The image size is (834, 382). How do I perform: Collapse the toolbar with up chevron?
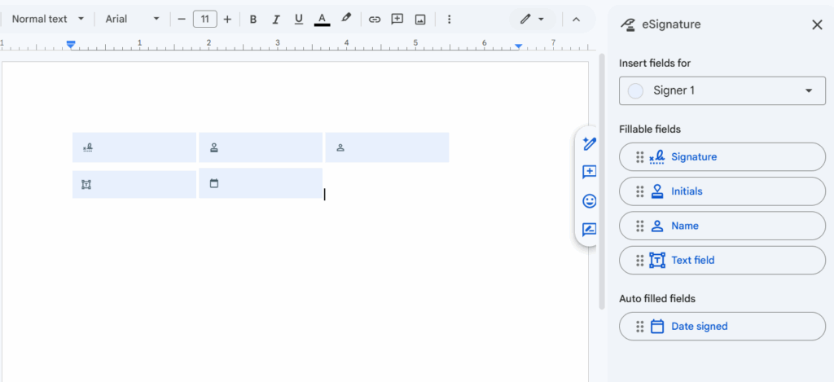coord(576,20)
